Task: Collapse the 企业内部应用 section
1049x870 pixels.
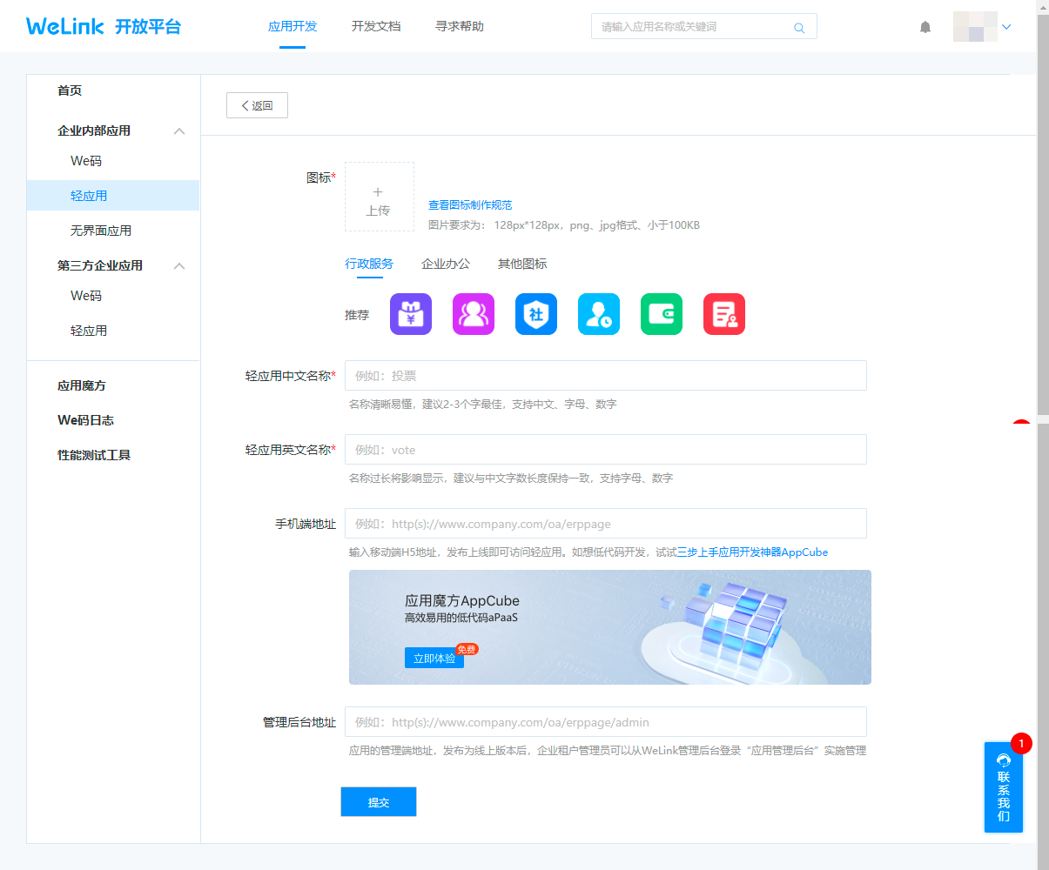Action: 179,131
